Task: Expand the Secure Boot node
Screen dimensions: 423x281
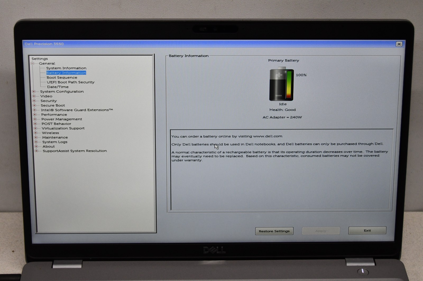Action: pyautogui.click(x=34, y=105)
